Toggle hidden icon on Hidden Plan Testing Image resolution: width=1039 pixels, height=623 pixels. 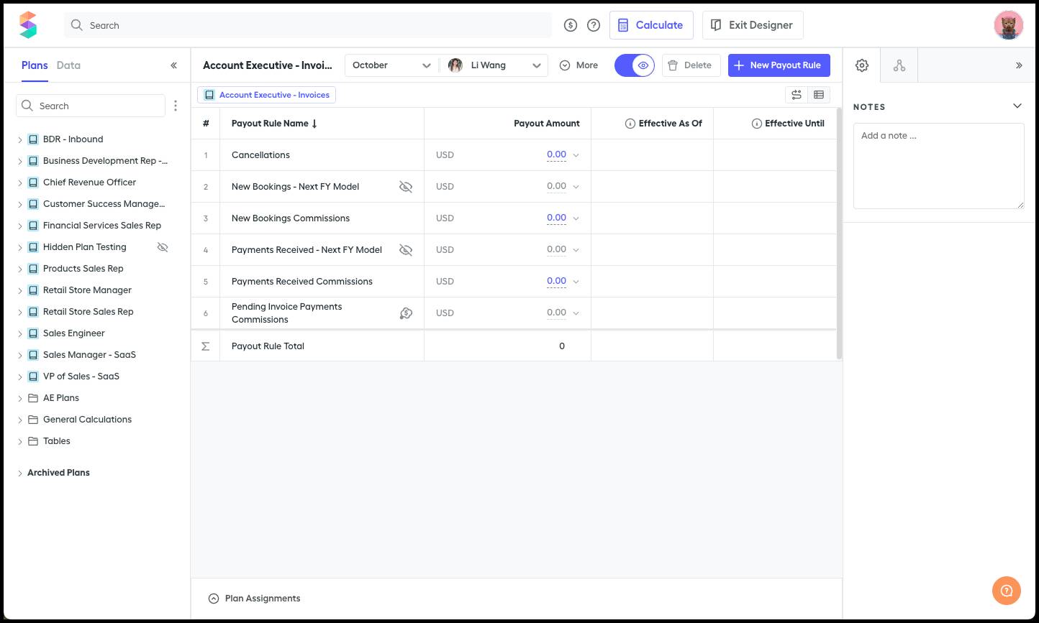tap(163, 247)
